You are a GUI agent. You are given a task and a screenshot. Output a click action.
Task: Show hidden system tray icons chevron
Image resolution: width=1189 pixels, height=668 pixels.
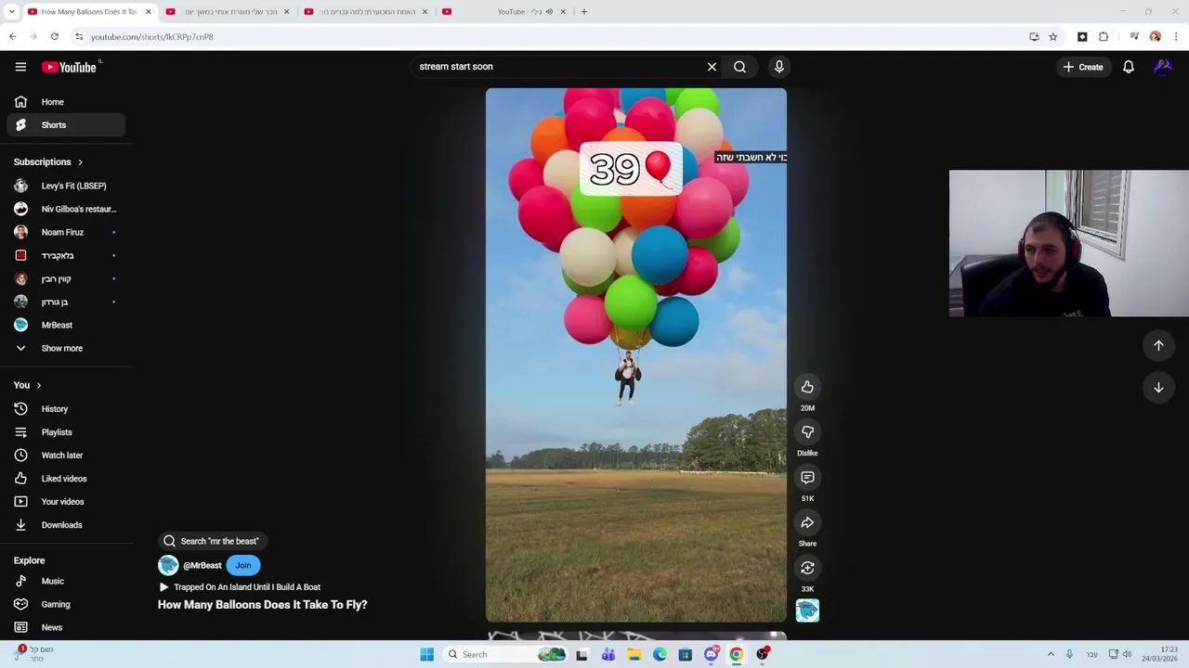pyautogui.click(x=1051, y=654)
